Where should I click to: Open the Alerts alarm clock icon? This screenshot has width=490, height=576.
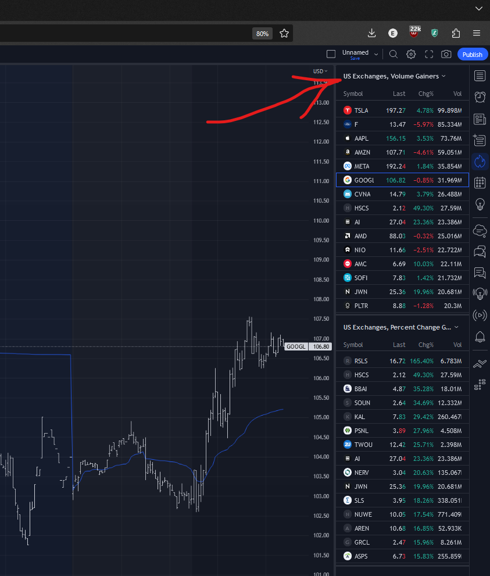tap(480, 97)
